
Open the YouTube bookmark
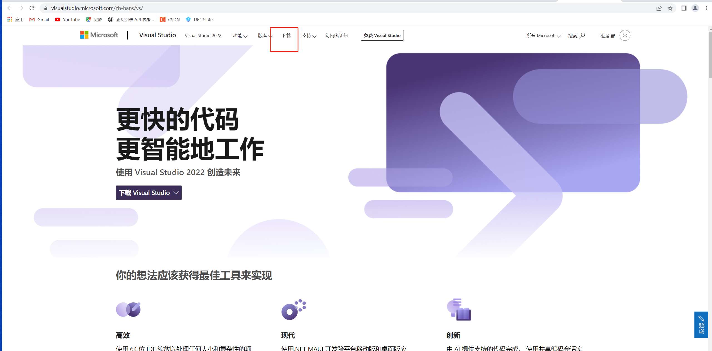[x=68, y=19]
